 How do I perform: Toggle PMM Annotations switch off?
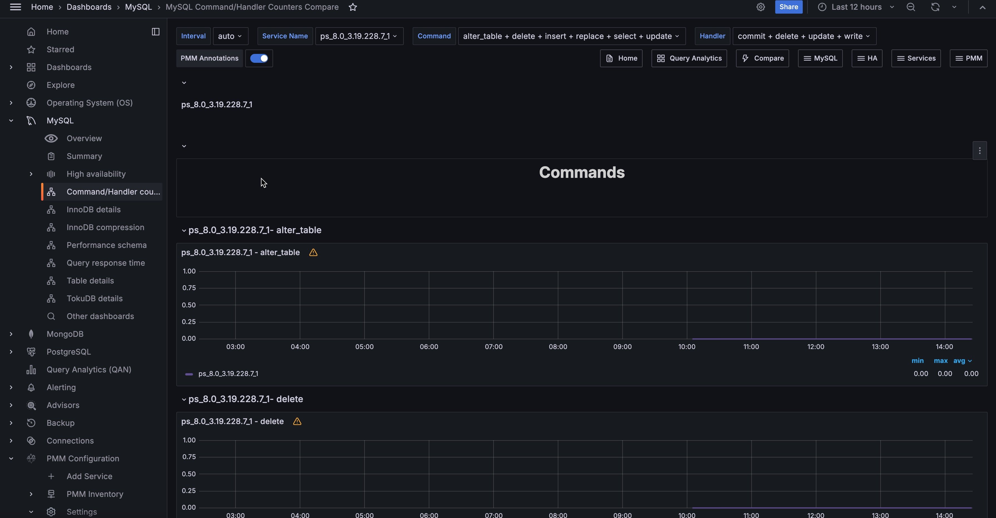259,58
